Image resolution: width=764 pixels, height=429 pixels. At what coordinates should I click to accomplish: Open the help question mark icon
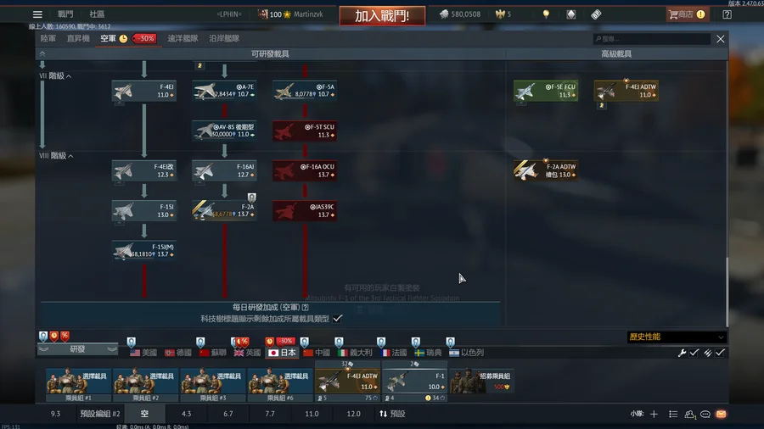[x=727, y=14]
